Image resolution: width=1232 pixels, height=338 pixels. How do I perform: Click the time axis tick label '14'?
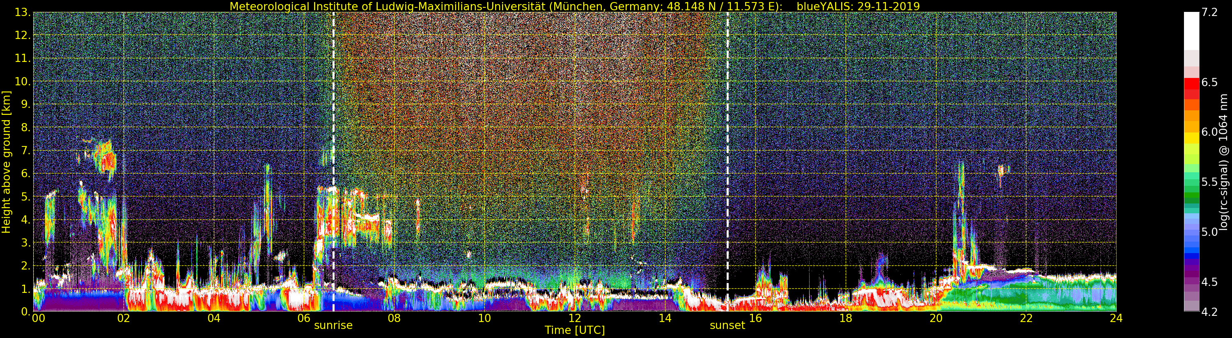coord(665,318)
